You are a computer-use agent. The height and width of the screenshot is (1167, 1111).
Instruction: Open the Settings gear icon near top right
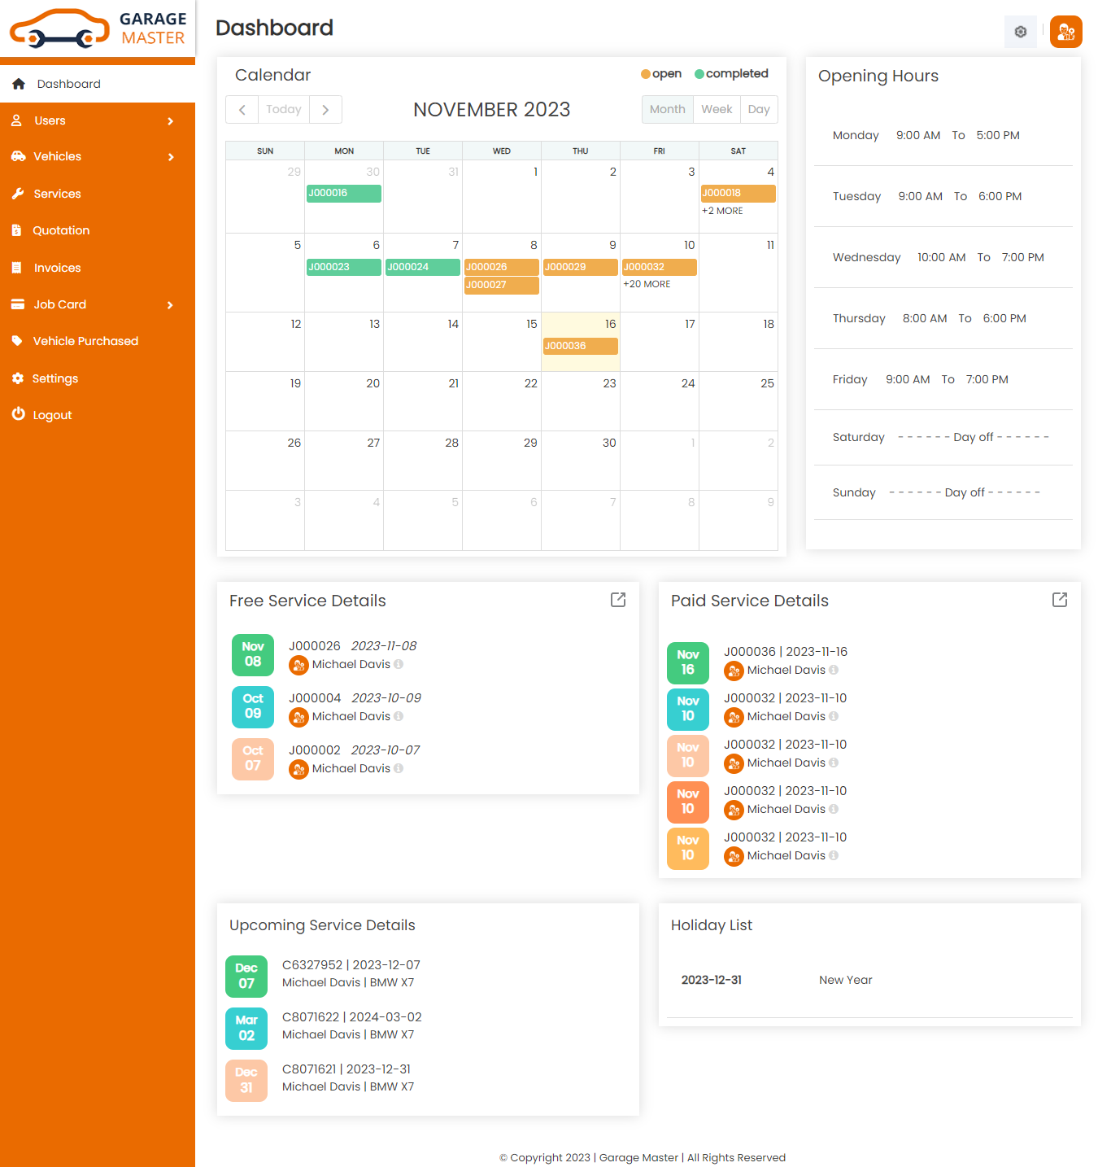(x=1020, y=31)
